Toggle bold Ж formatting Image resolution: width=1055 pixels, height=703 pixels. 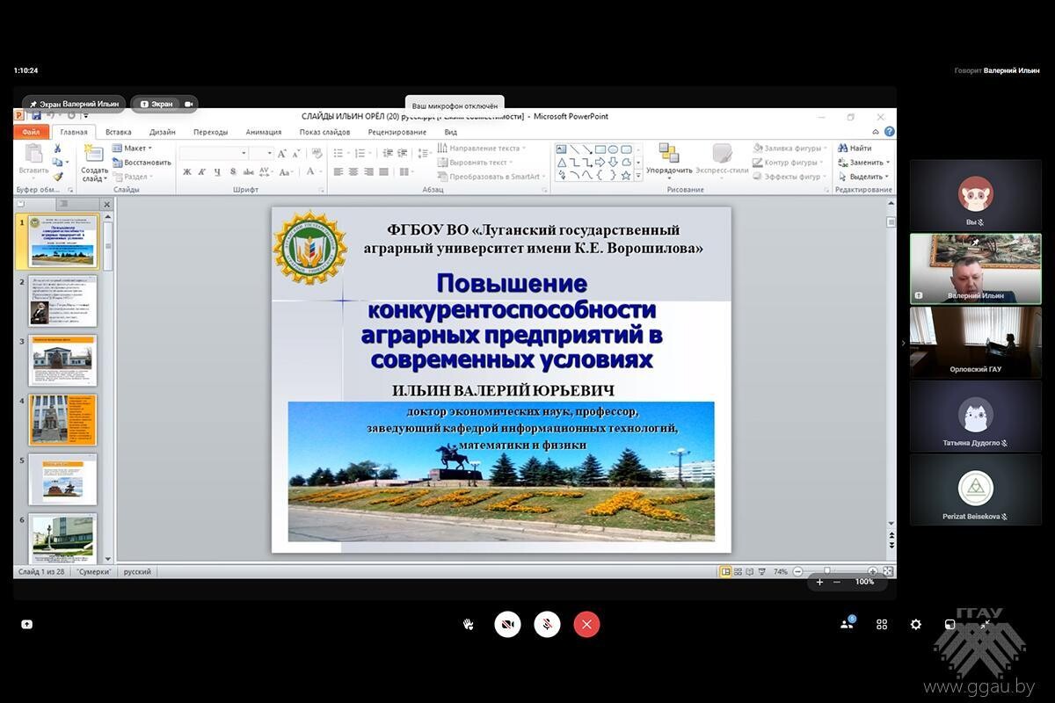click(187, 172)
